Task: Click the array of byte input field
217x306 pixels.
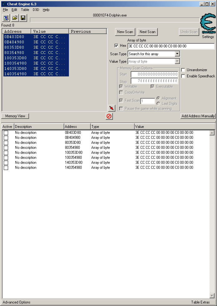Action: click(171, 46)
